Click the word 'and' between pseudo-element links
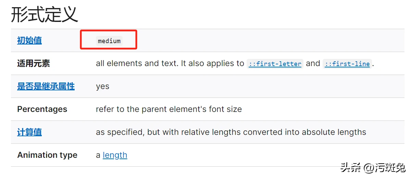The image size is (411, 178). click(313, 63)
